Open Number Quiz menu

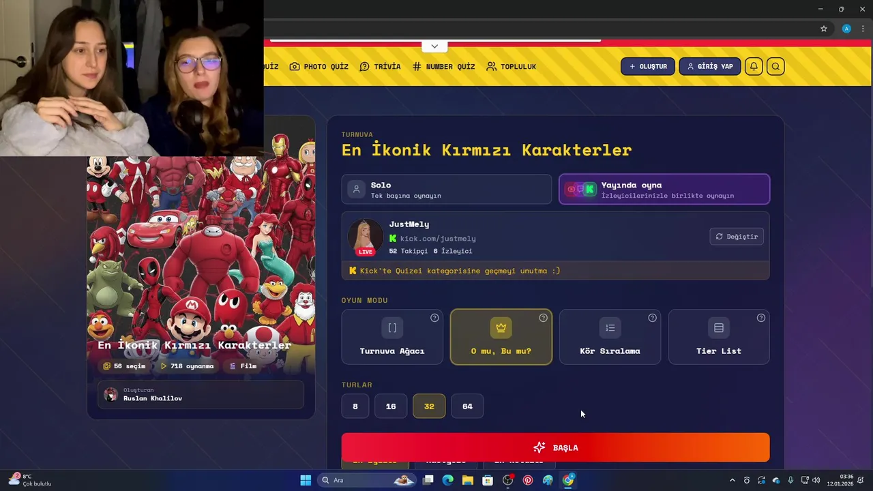coord(443,66)
